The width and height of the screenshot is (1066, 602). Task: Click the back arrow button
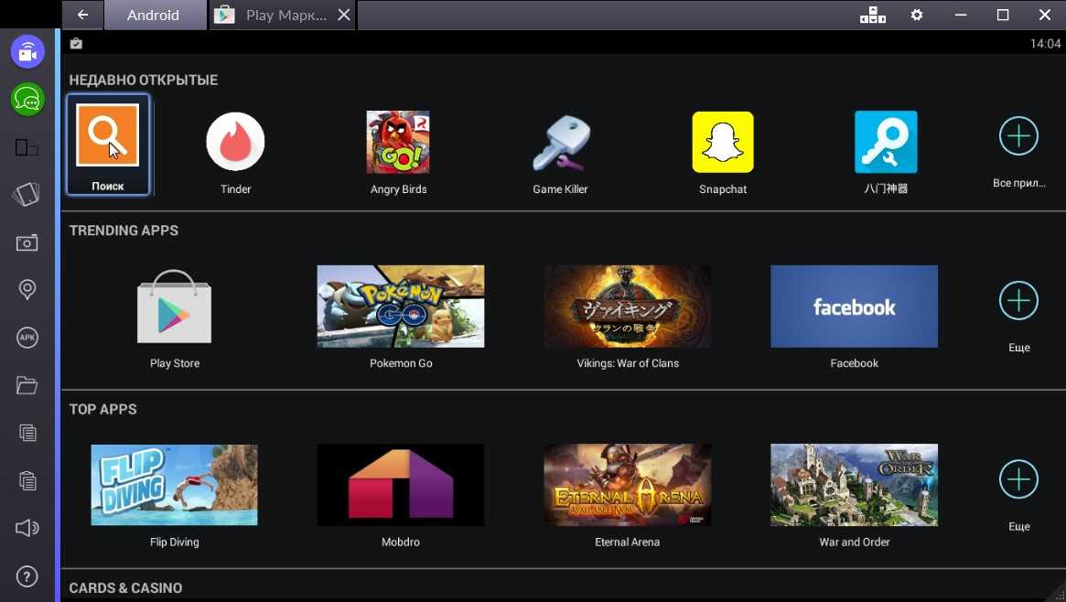[83, 16]
